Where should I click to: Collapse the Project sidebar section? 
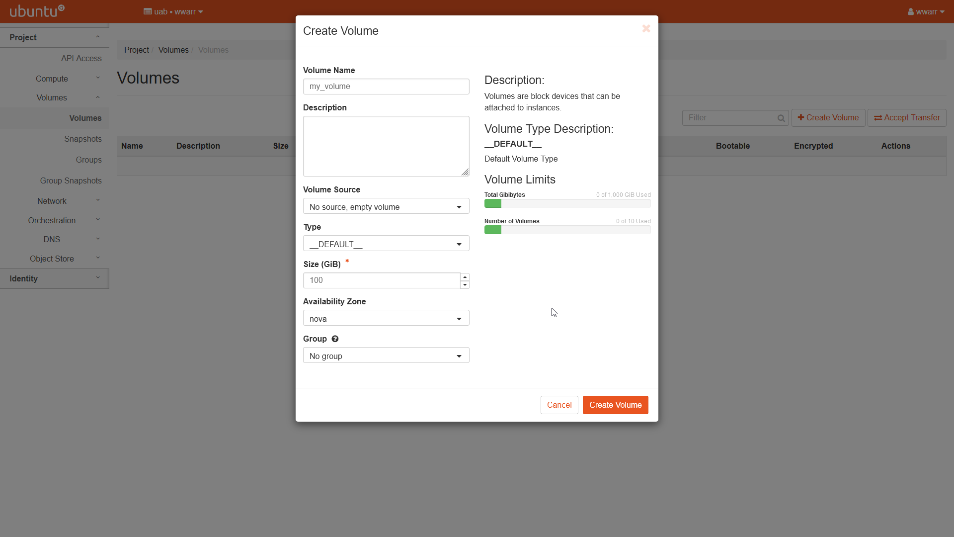coord(55,37)
